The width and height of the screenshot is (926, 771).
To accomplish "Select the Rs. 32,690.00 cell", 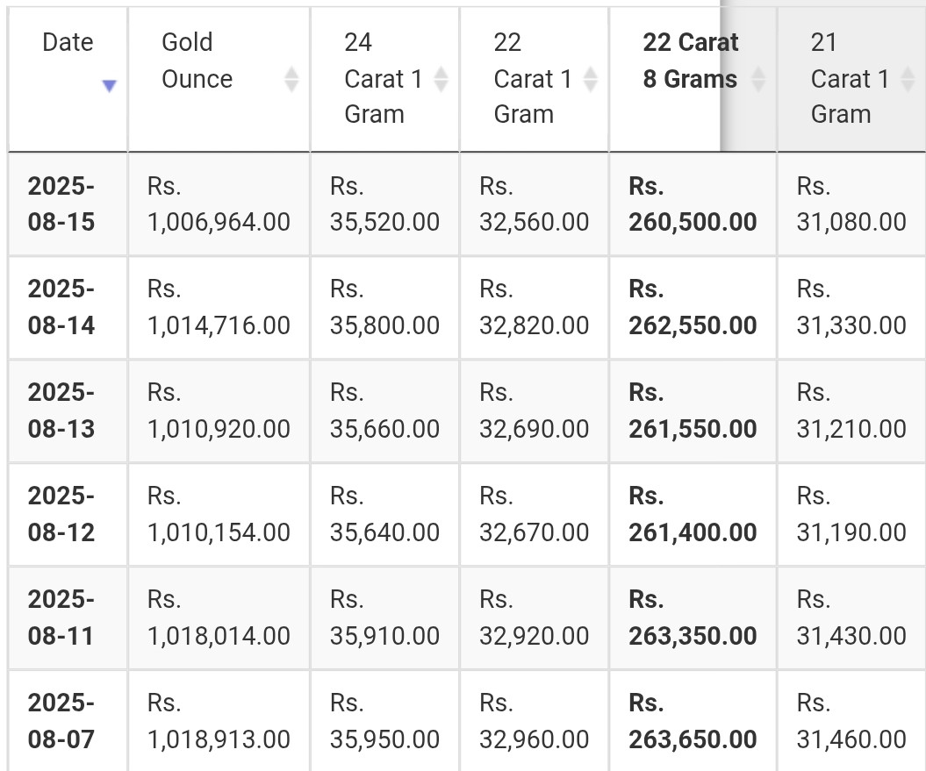I will 535,410.
